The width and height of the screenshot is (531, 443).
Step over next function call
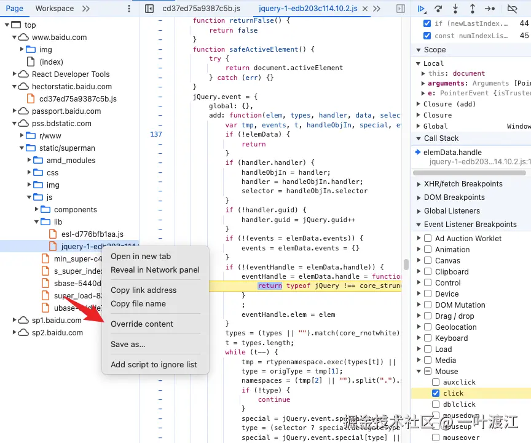click(x=438, y=9)
